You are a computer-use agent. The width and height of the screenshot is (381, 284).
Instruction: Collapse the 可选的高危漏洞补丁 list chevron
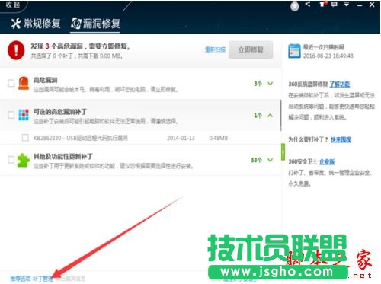(270, 116)
